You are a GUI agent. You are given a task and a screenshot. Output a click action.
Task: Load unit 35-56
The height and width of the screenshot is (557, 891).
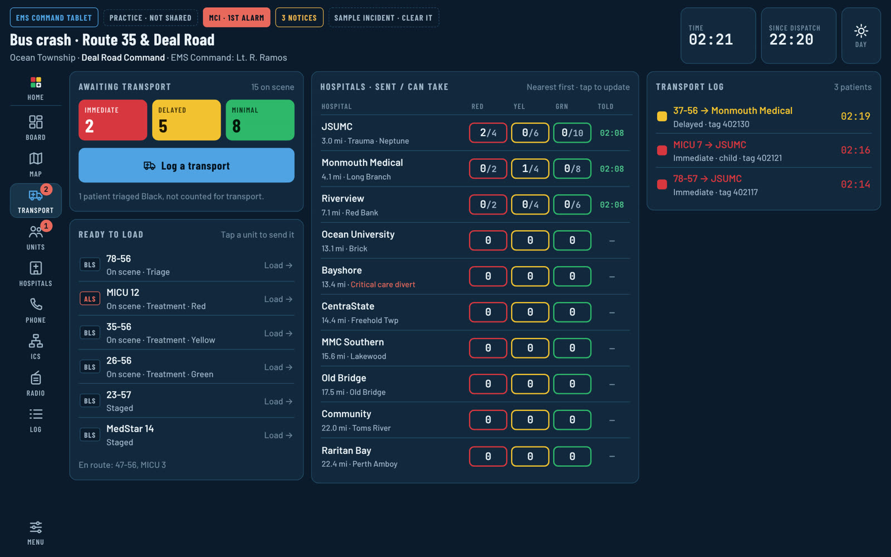(187, 333)
